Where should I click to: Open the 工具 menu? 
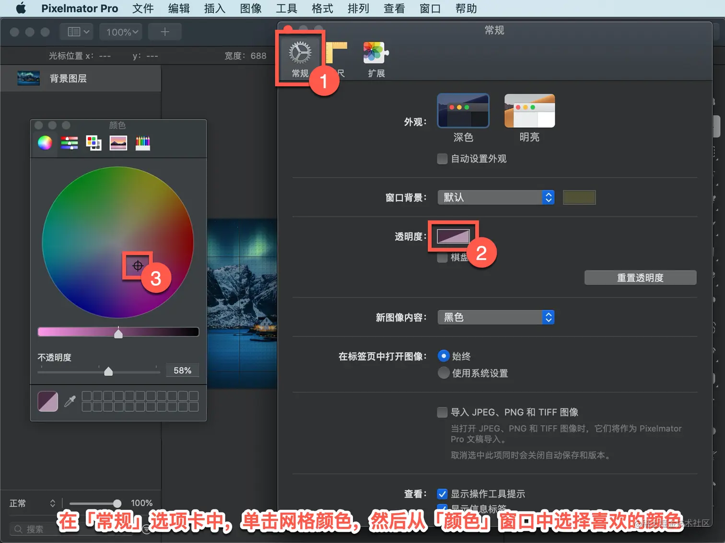click(x=286, y=8)
